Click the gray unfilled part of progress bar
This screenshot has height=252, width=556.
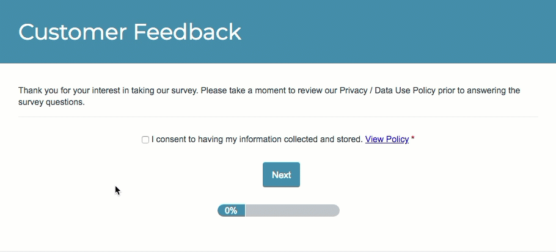click(x=292, y=211)
